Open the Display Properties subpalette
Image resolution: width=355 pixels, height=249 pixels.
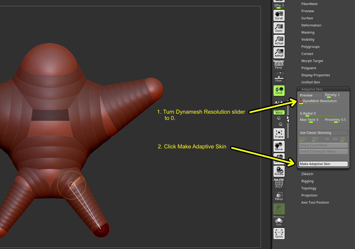click(x=315, y=75)
